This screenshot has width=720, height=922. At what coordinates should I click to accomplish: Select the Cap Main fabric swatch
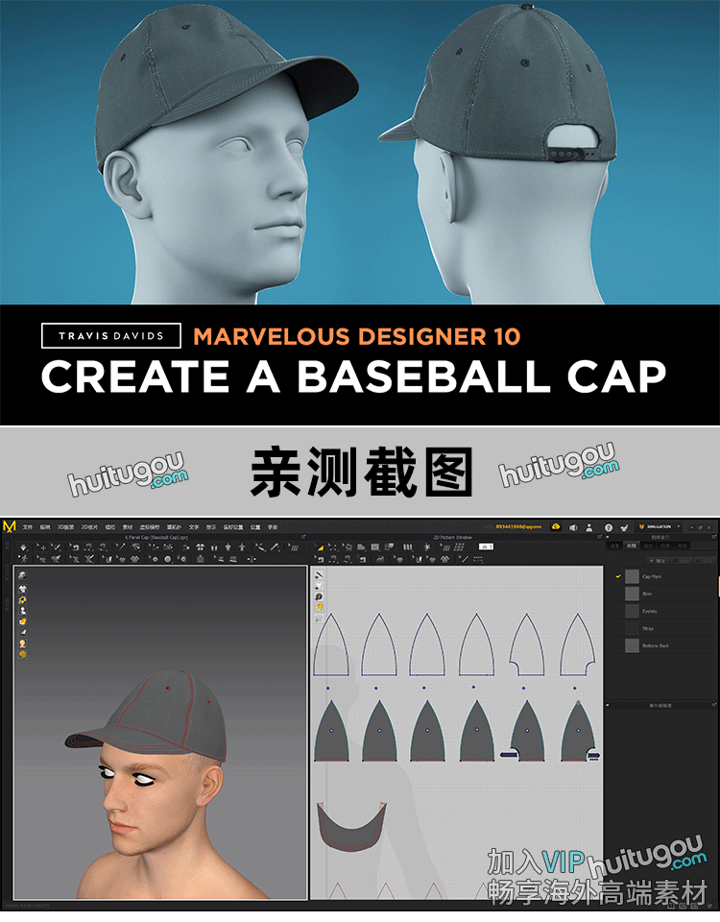click(632, 576)
